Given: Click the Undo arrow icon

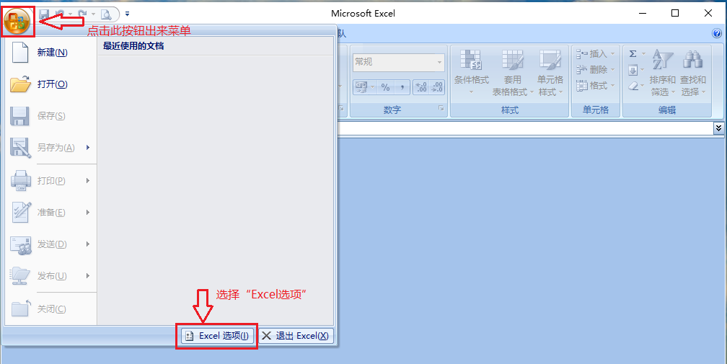Looking at the screenshot, I should pos(60,14).
